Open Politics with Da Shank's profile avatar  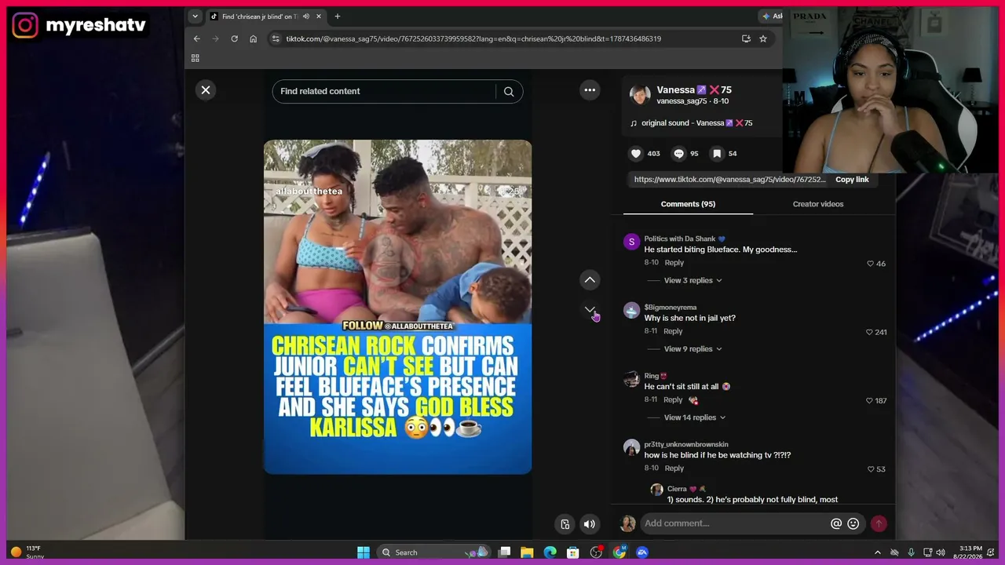(x=632, y=242)
